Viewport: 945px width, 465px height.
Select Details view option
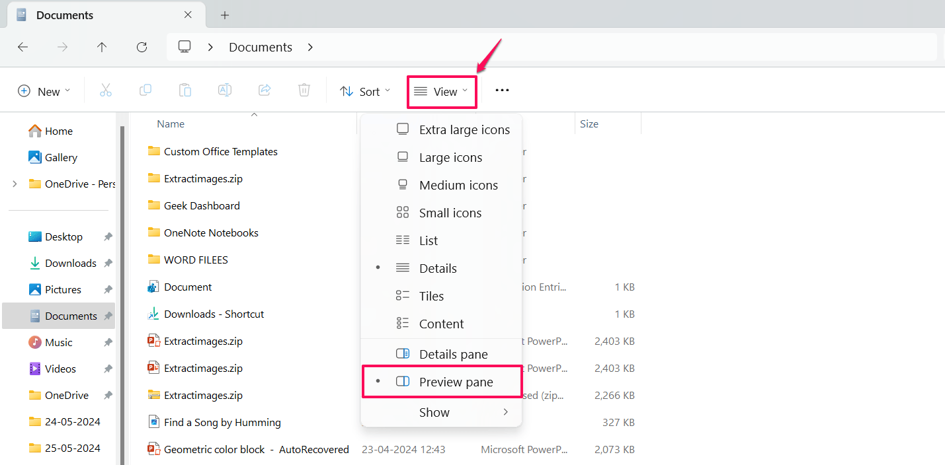pos(441,268)
